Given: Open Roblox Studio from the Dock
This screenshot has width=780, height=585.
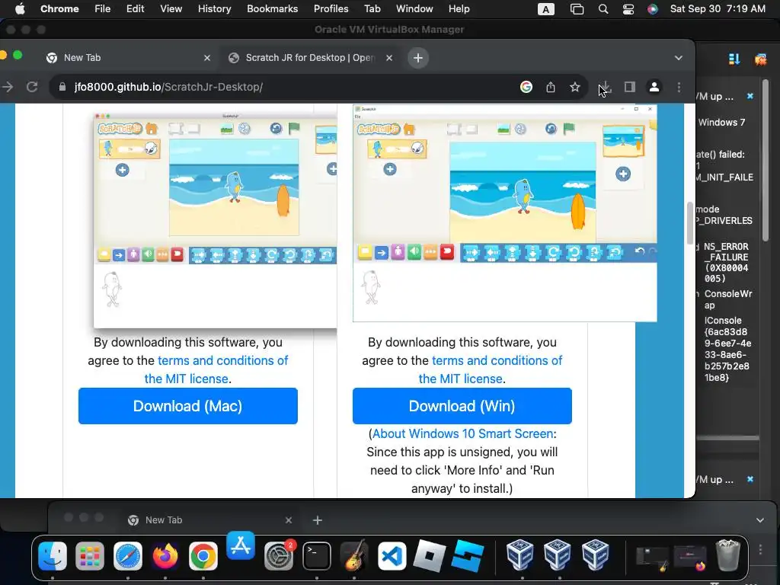Looking at the screenshot, I should pyautogui.click(x=467, y=555).
